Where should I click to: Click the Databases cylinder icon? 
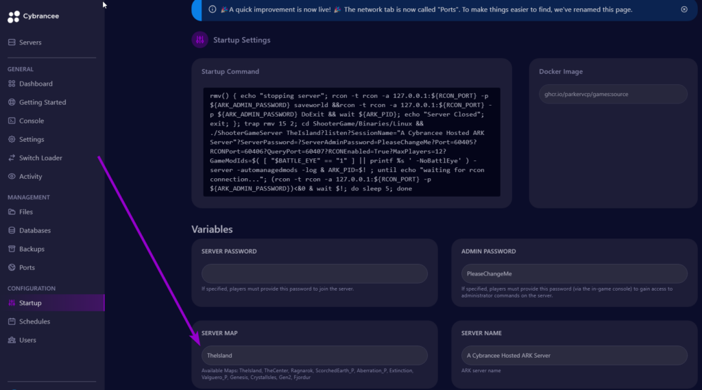[12, 230]
